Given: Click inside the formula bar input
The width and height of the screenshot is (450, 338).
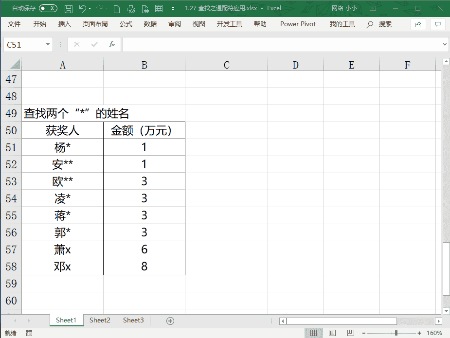Looking at the screenshot, I should click(282, 44).
